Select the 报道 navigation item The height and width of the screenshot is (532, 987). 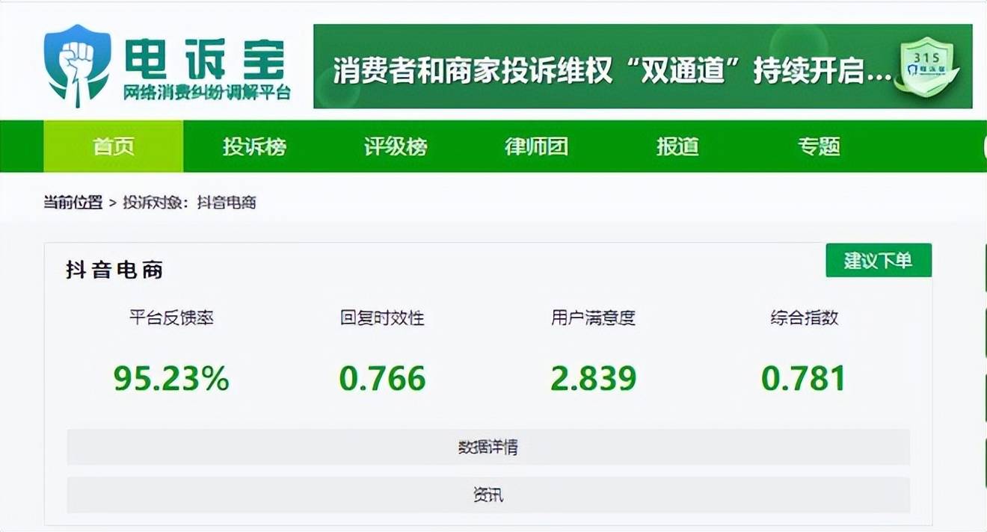(x=677, y=146)
